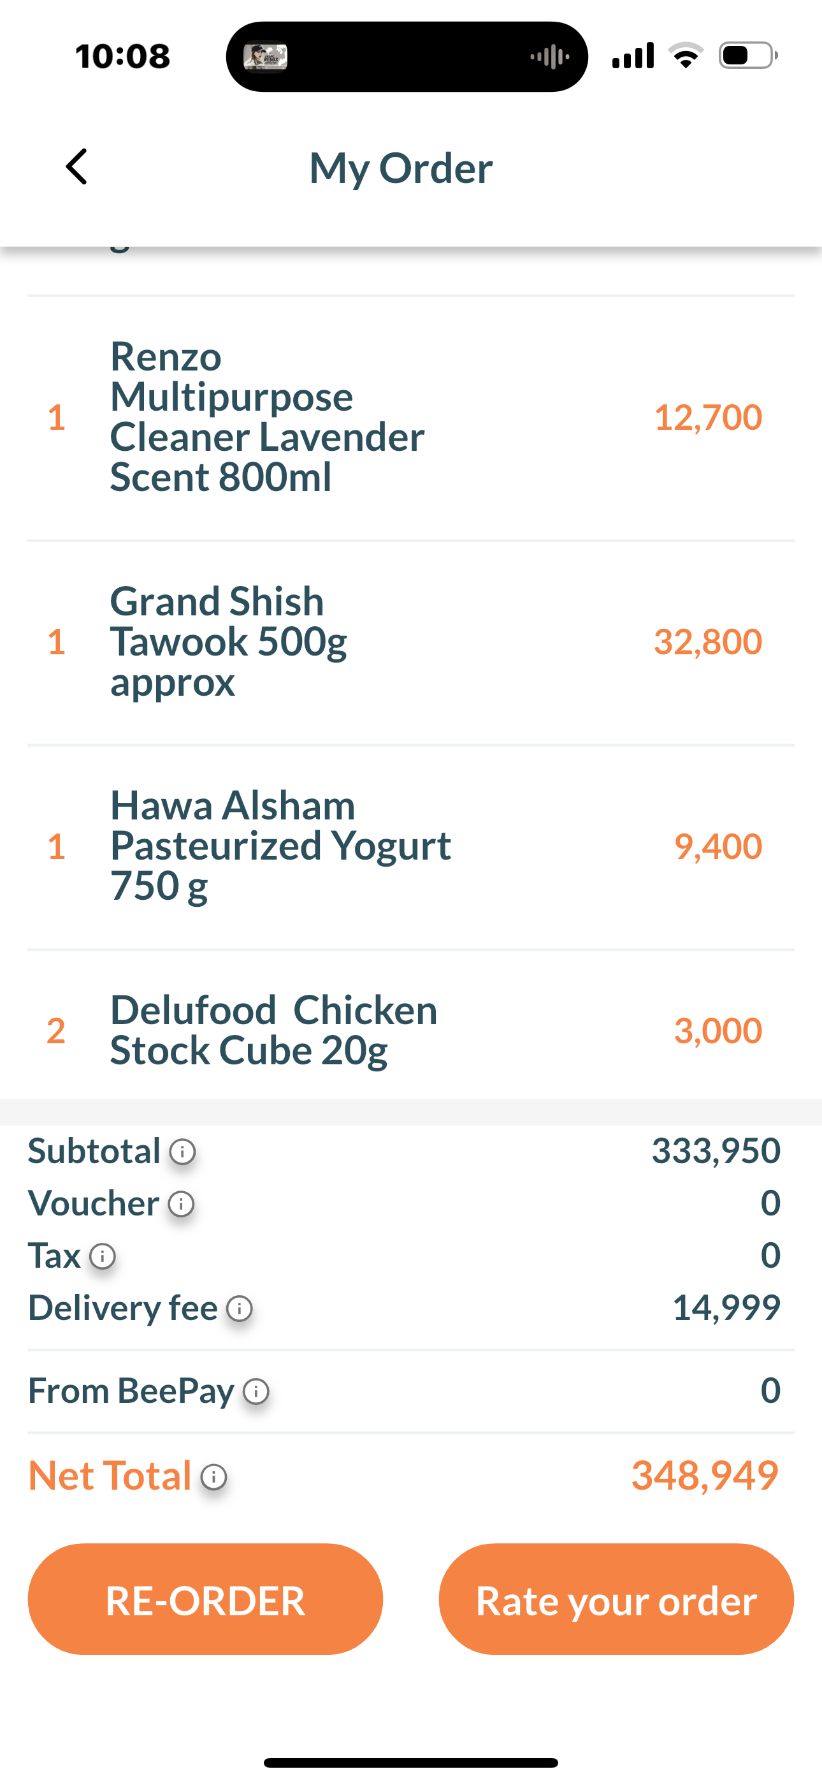Tap the Tax info icon
The width and height of the screenshot is (822, 1783).
(x=103, y=1256)
